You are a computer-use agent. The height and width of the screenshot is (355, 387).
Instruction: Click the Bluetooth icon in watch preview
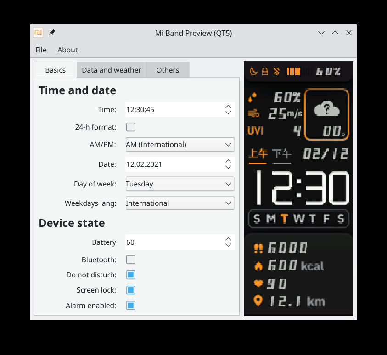(x=277, y=71)
